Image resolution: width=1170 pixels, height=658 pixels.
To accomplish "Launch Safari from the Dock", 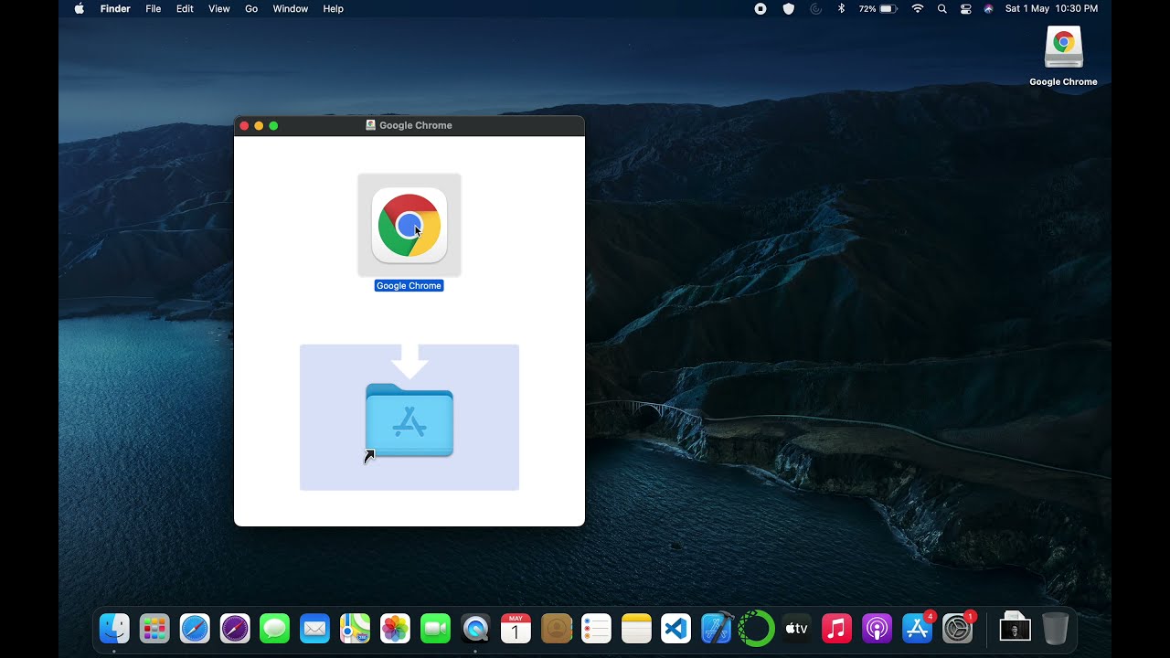I will [x=195, y=628].
